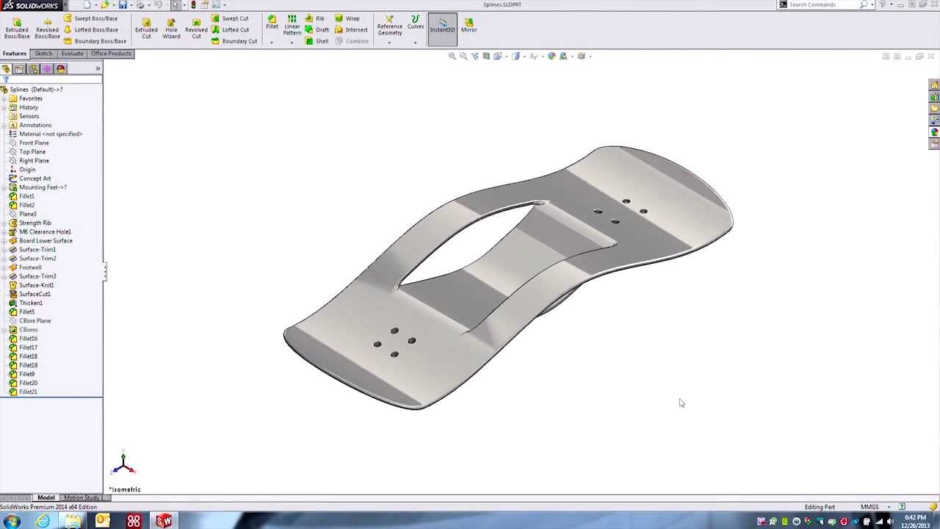940x529 pixels.
Task: Toggle the Instant3D button
Action: coord(442,29)
